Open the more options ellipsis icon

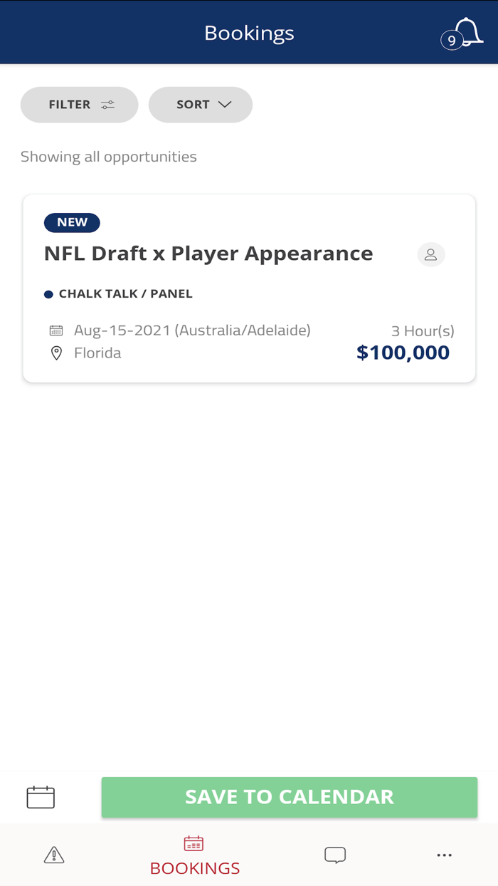pyautogui.click(x=444, y=855)
